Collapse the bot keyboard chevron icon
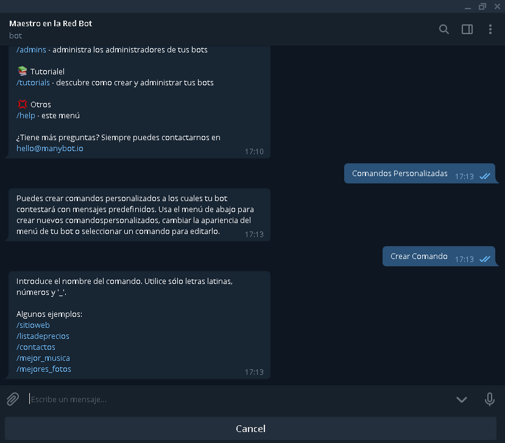505x443 pixels. click(x=462, y=400)
